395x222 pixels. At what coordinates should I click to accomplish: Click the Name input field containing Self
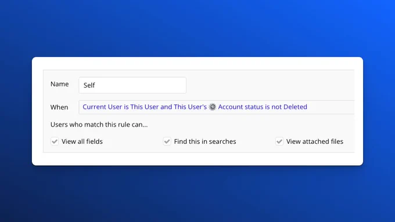point(132,85)
